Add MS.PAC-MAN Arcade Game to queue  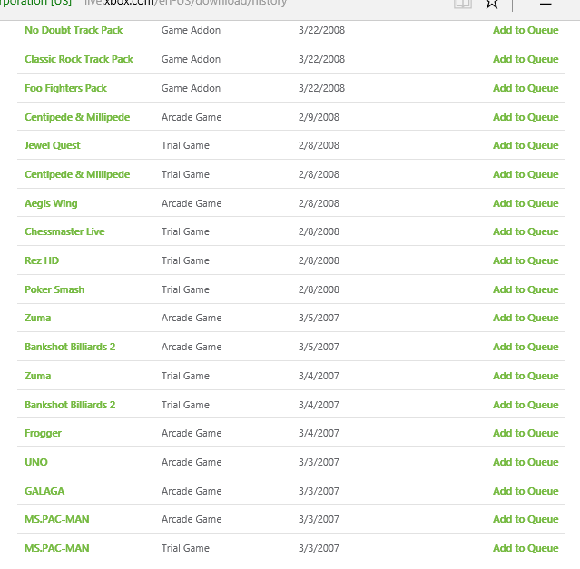click(x=526, y=519)
